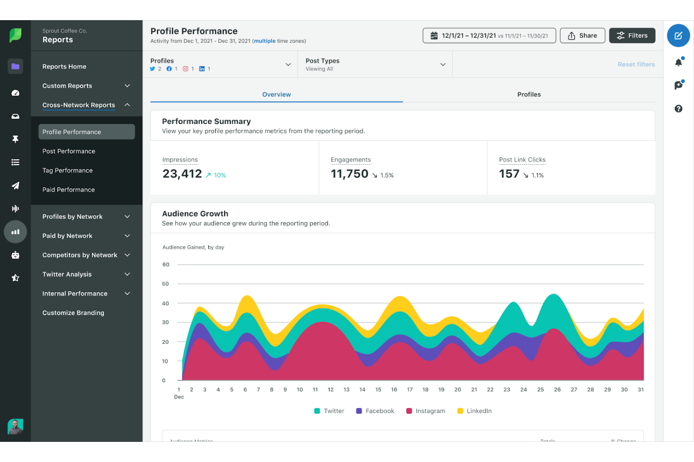This screenshot has width=694, height=462.
Task: Click the Sprout Social leaf logo
Action: (x=15, y=35)
